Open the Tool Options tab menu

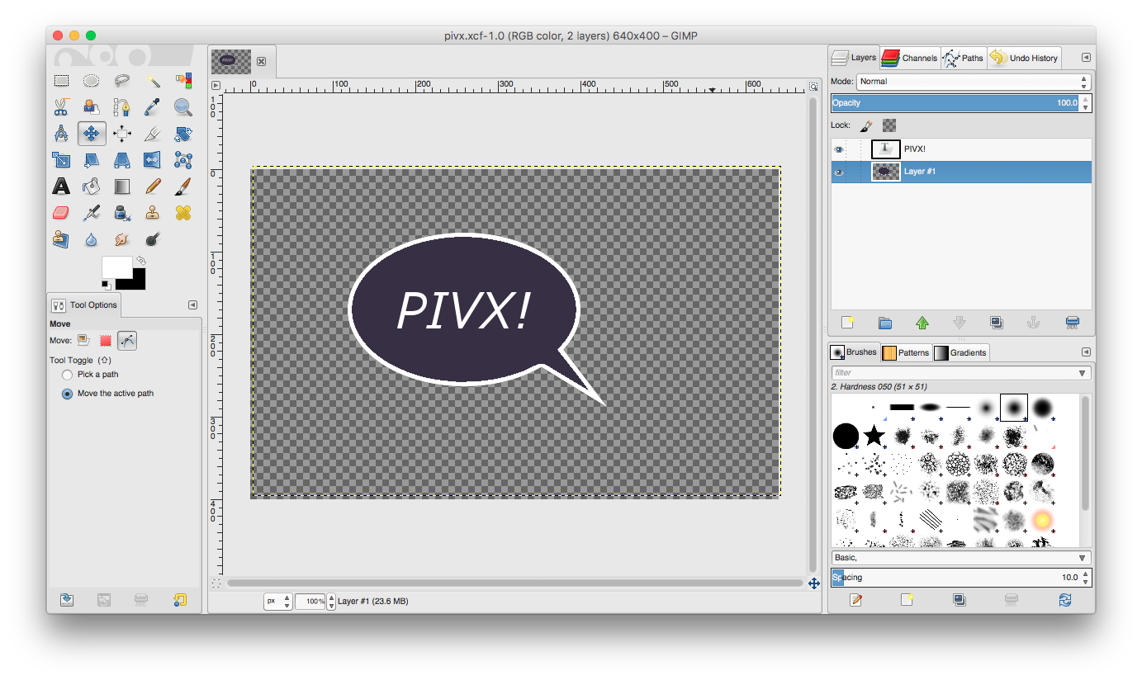coord(192,305)
